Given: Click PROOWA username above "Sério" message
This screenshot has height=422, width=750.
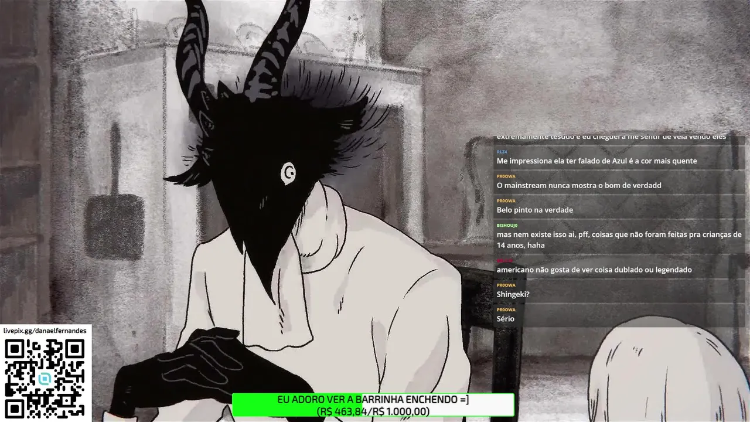Looking at the screenshot, I should click(x=506, y=310).
